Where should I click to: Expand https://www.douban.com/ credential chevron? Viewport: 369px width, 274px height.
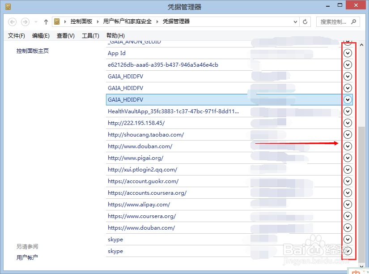pos(348,227)
